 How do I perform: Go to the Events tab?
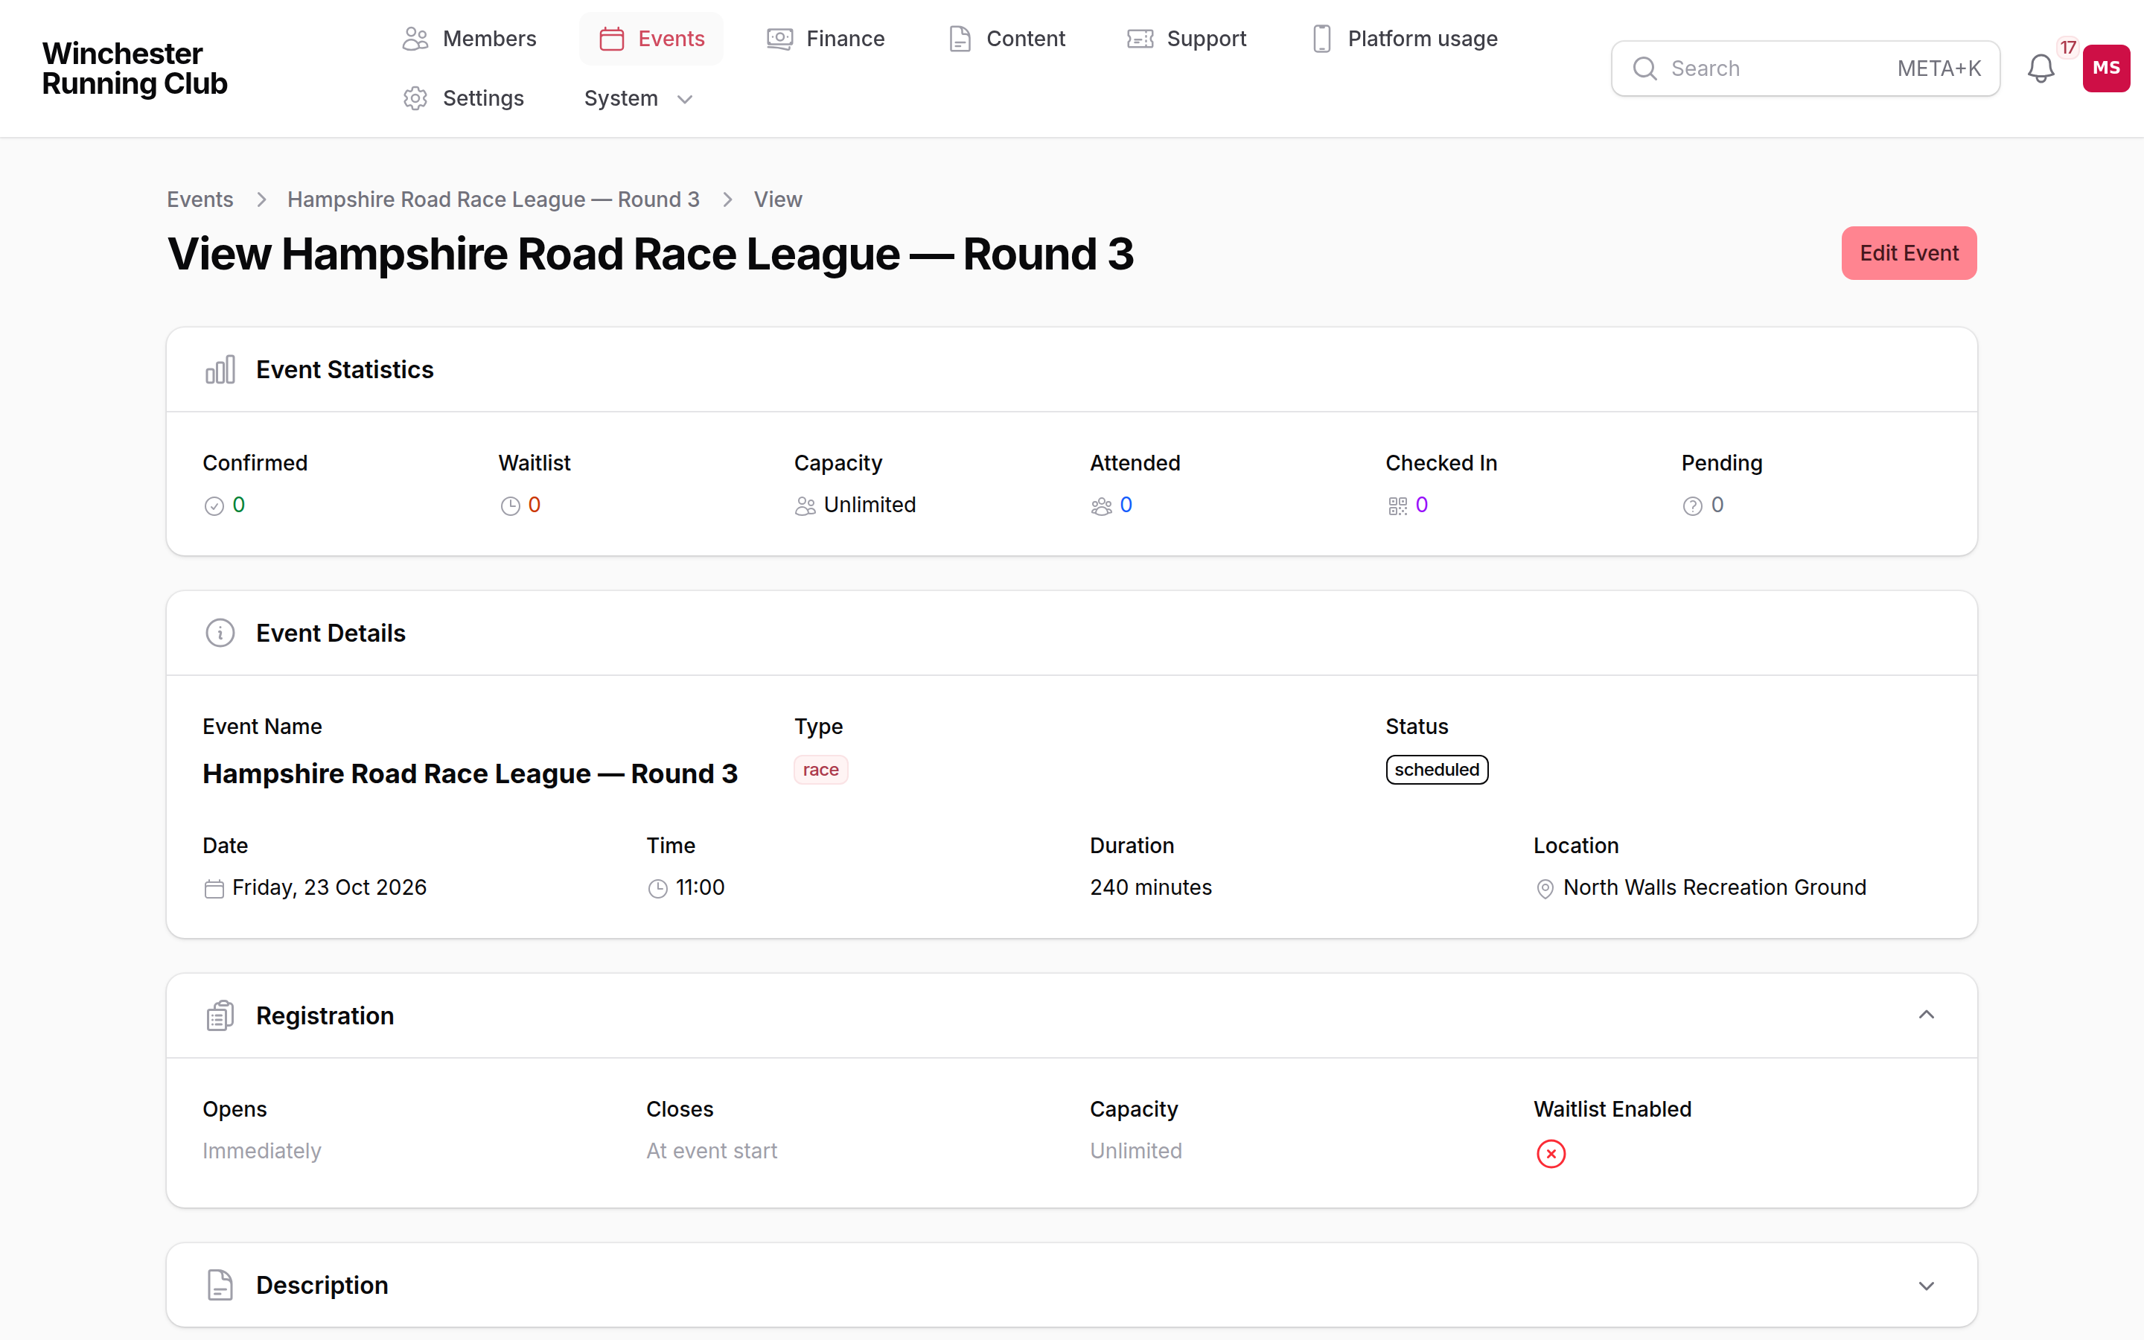(651, 39)
